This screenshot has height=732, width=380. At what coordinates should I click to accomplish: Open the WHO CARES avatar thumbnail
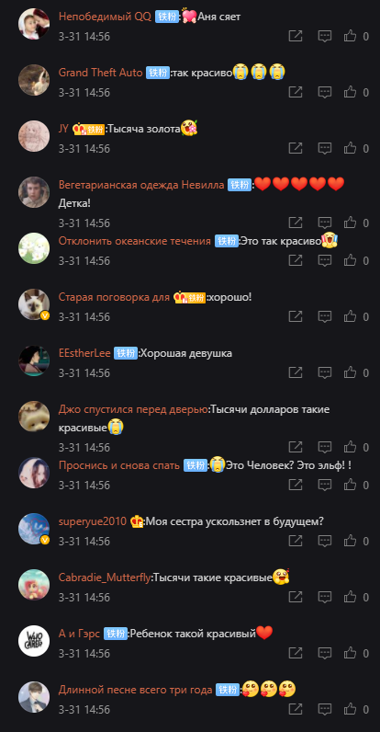[34, 640]
